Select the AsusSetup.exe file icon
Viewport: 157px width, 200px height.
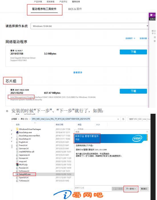[x=17, y=132]
